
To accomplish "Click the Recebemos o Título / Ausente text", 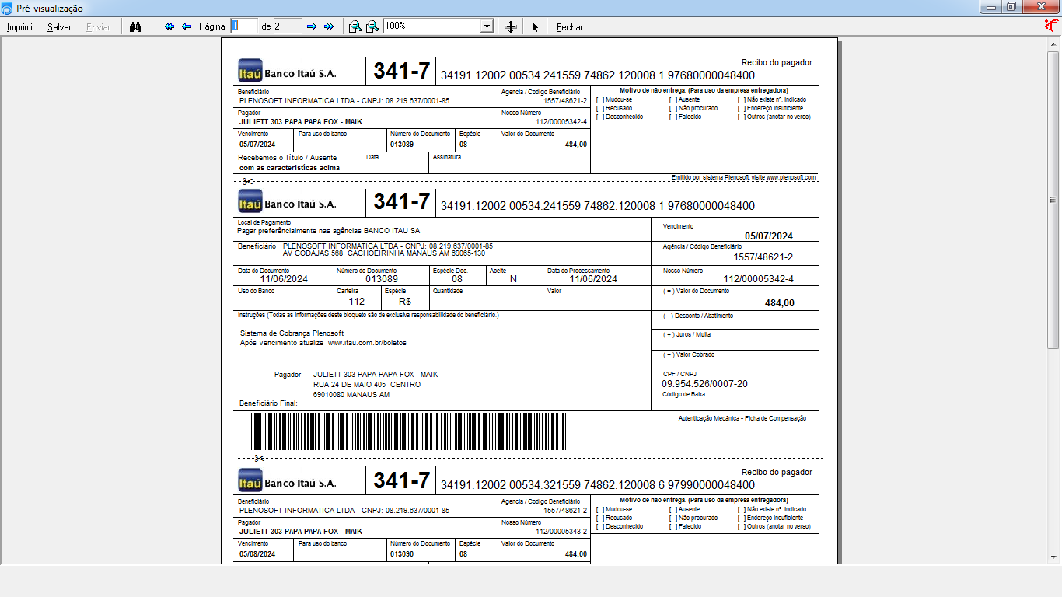I will pyautogui.click(x=288, y=158).
